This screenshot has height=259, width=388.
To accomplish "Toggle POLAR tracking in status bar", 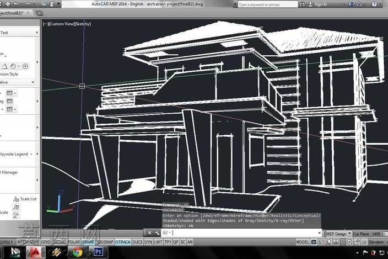I will (x=74, y=242).
